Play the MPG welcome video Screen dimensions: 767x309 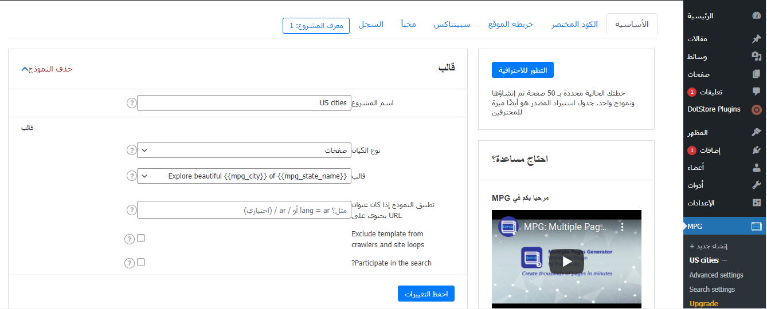pyautogui.click(x=566, y=262)
